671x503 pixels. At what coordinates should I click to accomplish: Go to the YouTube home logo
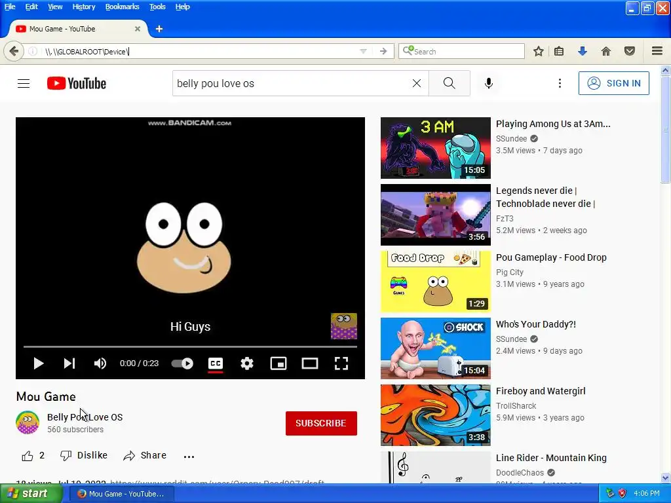77,83
